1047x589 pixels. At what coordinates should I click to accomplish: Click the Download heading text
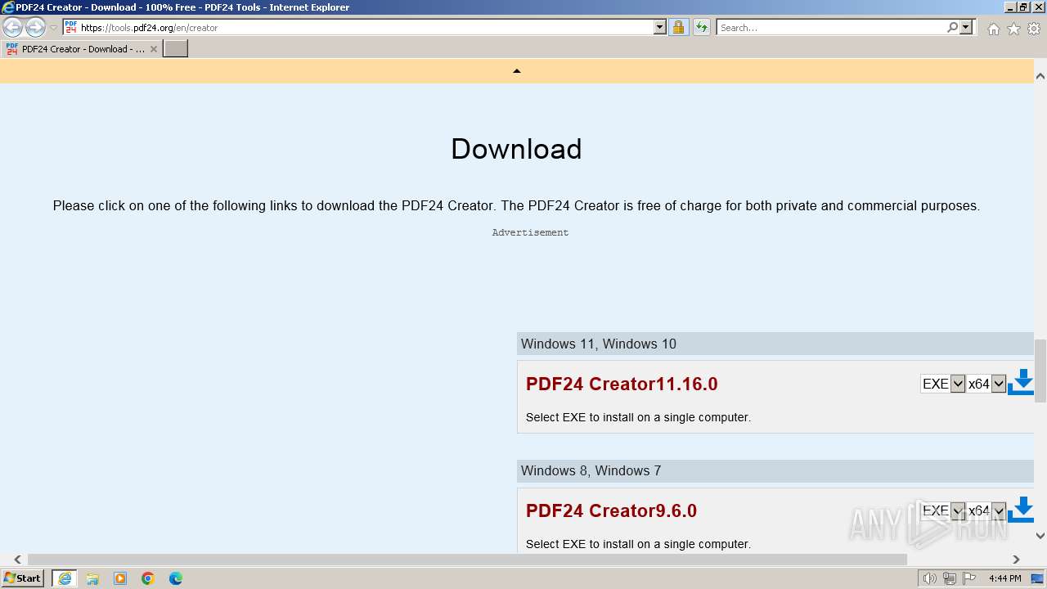pyautogui.click(x=516, y=149)
